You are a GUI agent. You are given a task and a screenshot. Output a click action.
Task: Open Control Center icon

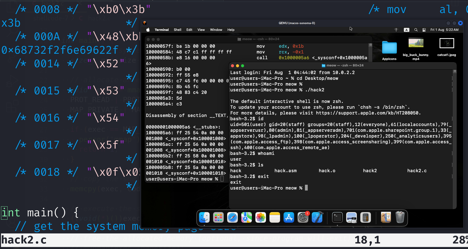pyautogui.click(x=424, y=30)
